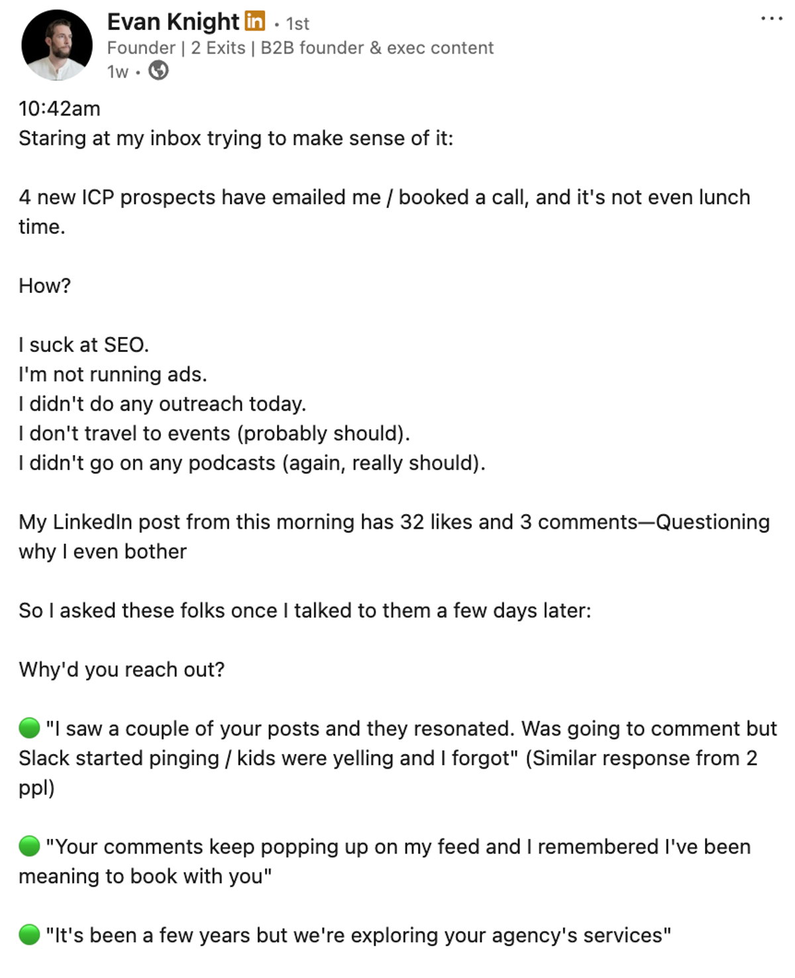Image resolution: width=795 pixels, height=978 pixels.
Task: Click the "How?" line in the post
Action: pos(44,286)
